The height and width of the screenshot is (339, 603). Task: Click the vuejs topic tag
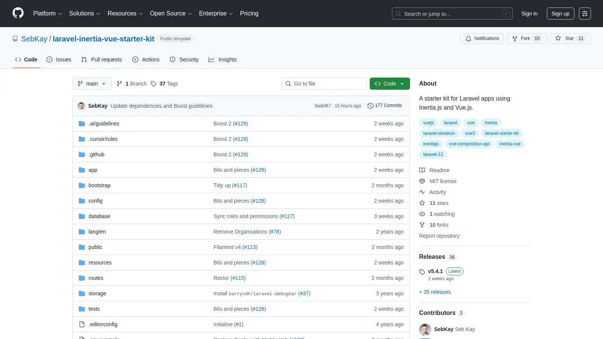[x=429, y=123]
